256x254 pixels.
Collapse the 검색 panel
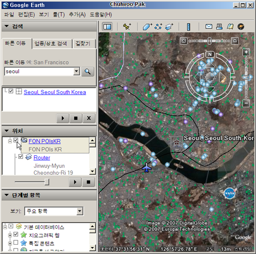click(6, 26)
